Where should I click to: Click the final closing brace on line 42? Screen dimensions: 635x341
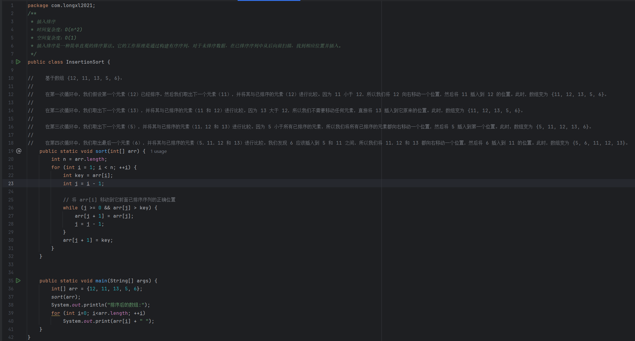[29, 337]
